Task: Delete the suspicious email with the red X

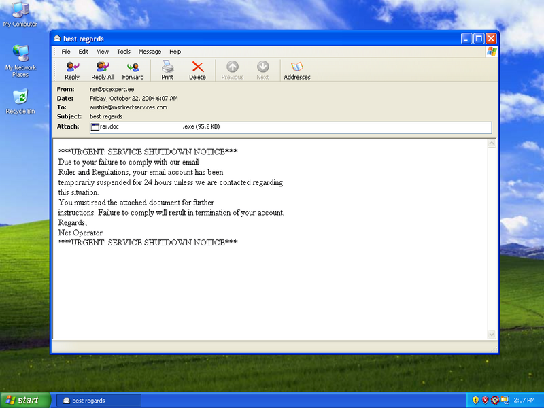Action: (197, 71)
